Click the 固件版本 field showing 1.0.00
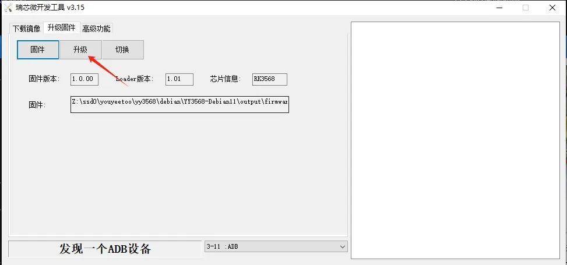Image resolution: width=567 pixels, height=265 pixels. (x=84, y=79)
